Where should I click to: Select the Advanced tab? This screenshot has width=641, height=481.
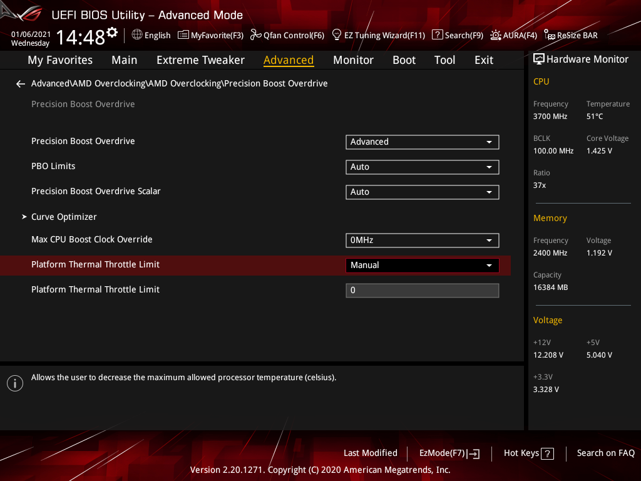click(289, 60)
